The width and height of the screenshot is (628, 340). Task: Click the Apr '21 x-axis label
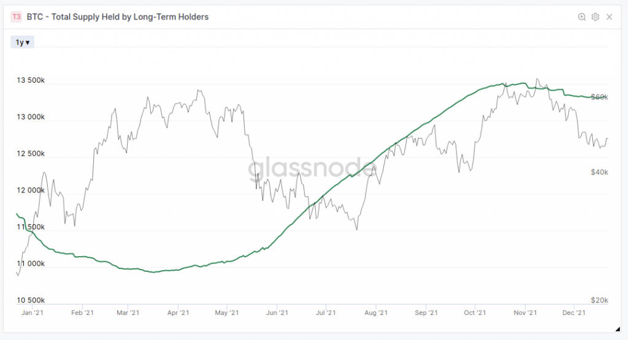coord(178,312)
